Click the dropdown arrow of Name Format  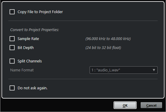pos(154,70)
